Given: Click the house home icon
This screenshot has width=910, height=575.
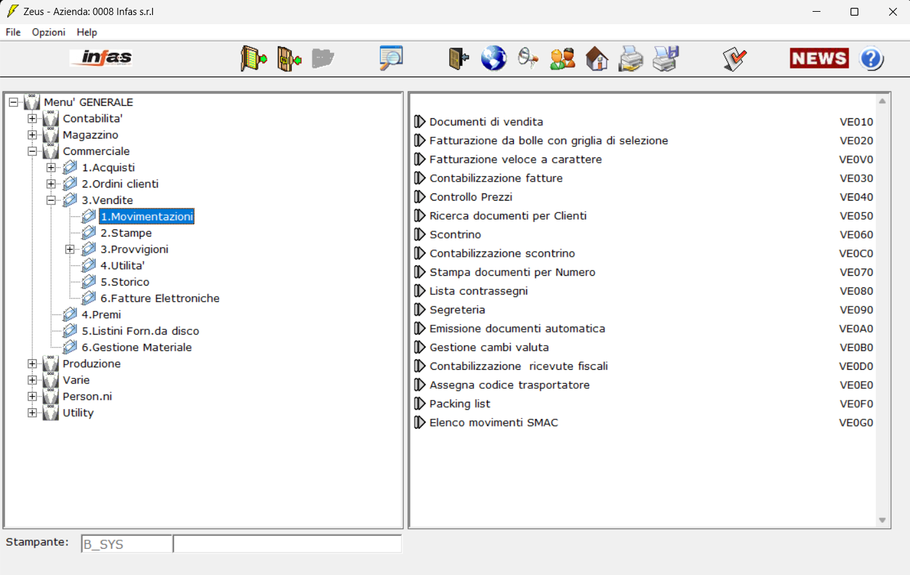Looking at the screenshot, I should [x=596, y=59].
